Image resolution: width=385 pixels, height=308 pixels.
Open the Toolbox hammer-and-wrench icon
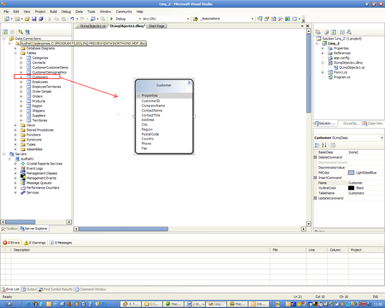280,19
